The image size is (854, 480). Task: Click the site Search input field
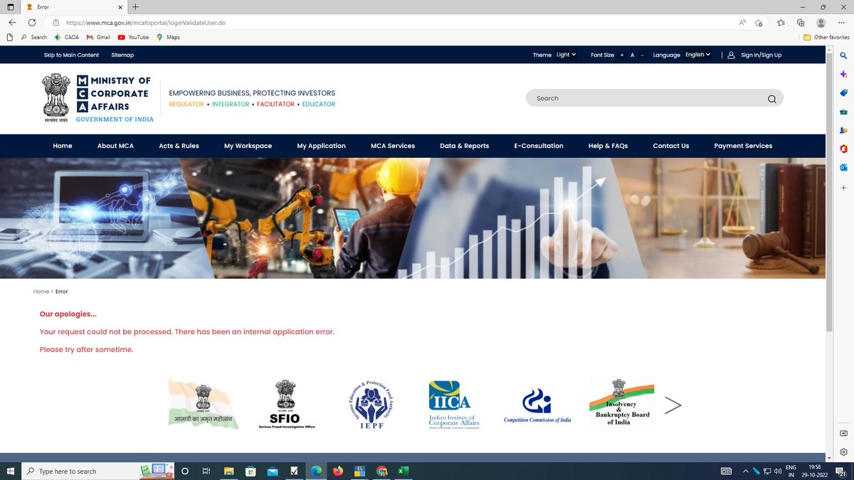[x=655, y=98]
